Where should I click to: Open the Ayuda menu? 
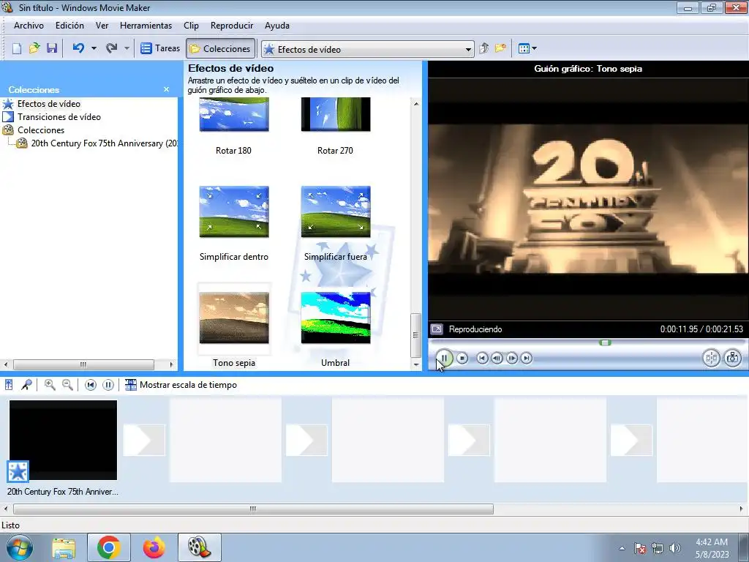(277, 26)
